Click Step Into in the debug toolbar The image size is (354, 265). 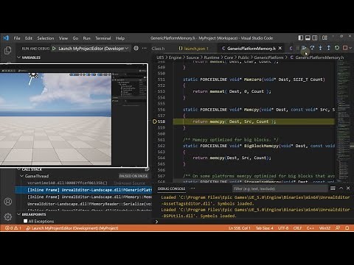pos(320,48)
